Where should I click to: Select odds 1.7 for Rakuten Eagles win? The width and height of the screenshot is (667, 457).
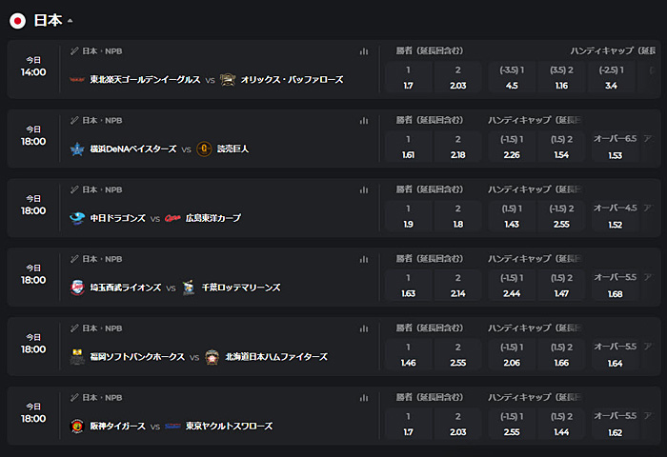point(409,77)
